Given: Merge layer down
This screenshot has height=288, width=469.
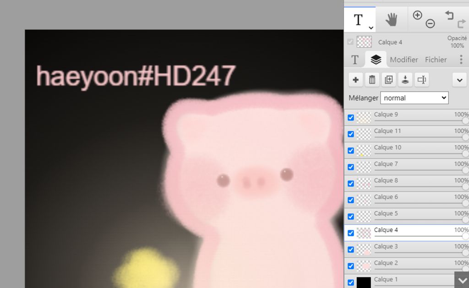Looking at the screenshot, I should click(405, 80).
